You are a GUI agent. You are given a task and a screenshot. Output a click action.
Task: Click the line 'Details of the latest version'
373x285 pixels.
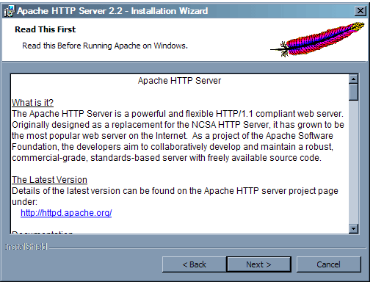pos(175,191)
